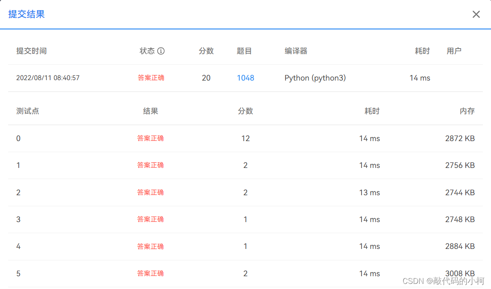Image resolution: width=491 pixels, height=289 pixels.
Task: Select test point 2's 答案正确 result
Action: [x=151, y=192]
